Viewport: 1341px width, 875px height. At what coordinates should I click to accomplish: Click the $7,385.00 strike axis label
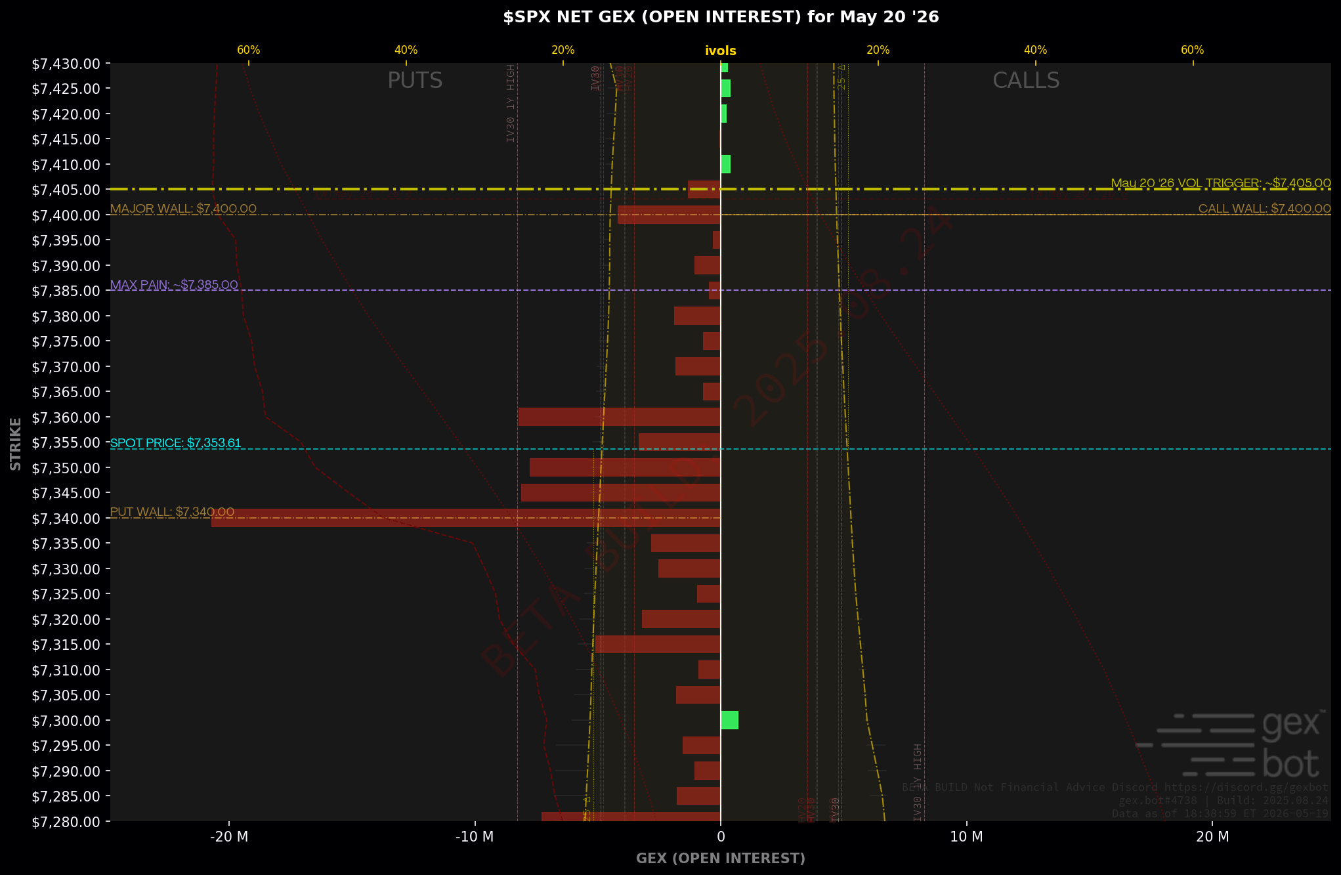coord(66,291)
